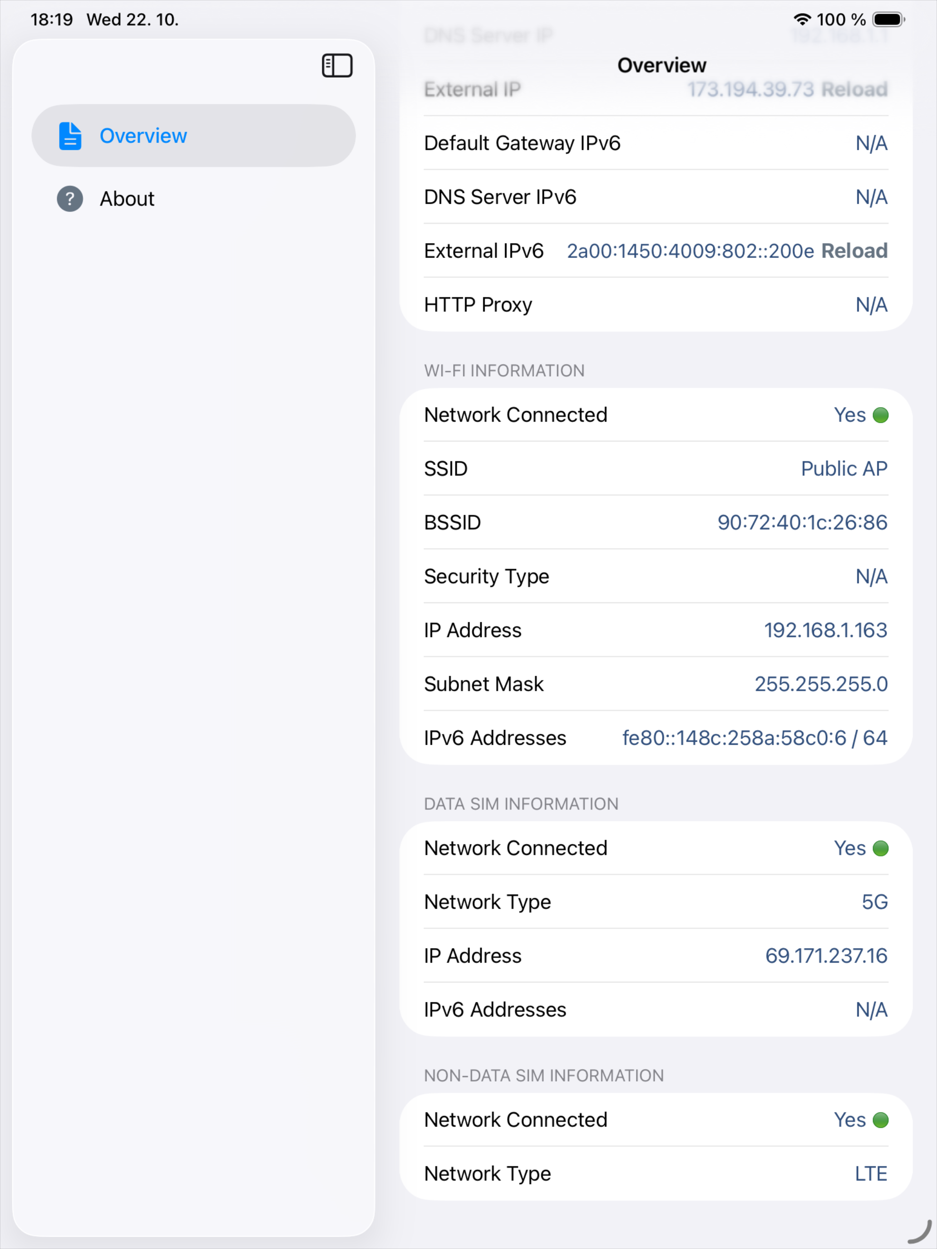
Task: Tap the Wi-Fi icon in status bar
Action: [x=802, y=20]
